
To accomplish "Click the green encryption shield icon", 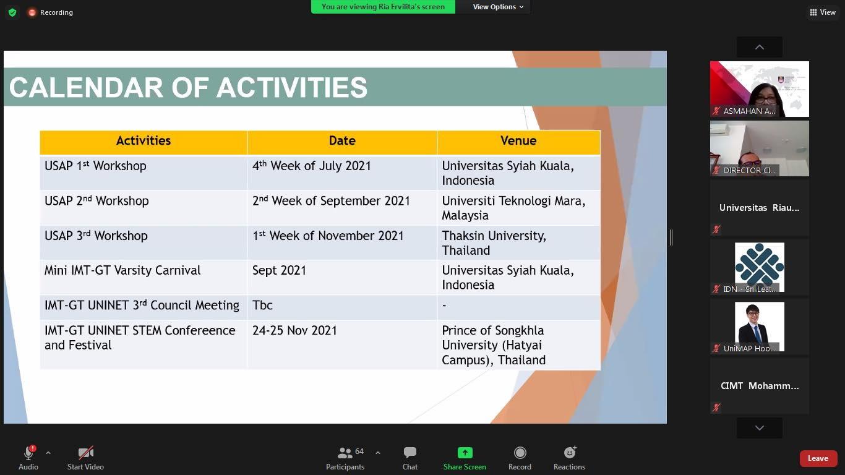I will (12, 12).
